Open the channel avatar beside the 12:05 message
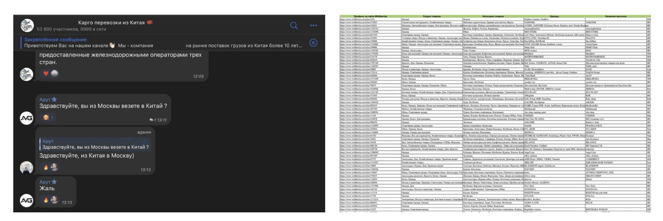This screenshot has height=221, width=663. click(x=27, y=74)
